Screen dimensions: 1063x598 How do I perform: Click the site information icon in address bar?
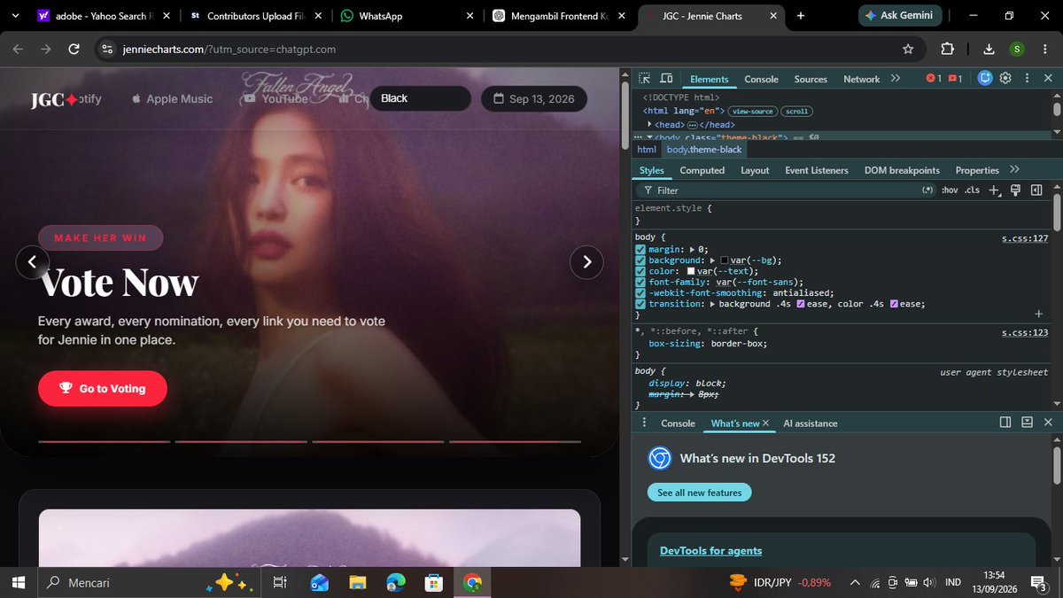pyautogui.click(x=107, y=50)
